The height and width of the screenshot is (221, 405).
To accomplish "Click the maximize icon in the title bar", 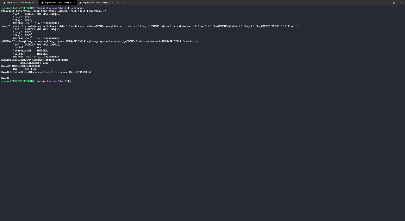I will pos(394,3).
